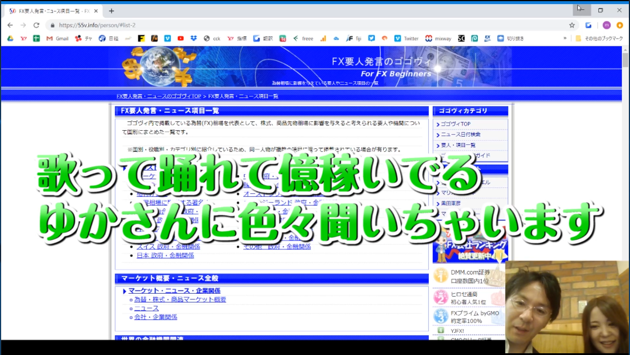Open 要人・項目一覧 in the sidebar

click(x=458, y=145)
